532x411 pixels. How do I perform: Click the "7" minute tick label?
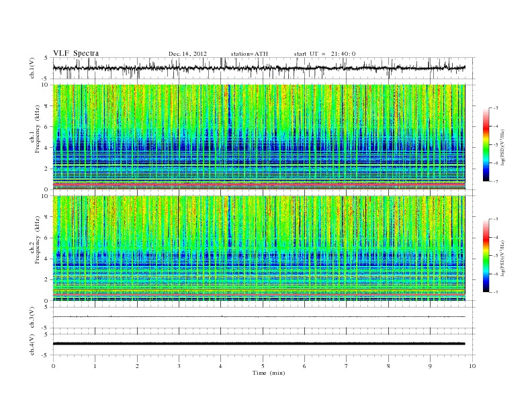347,366
